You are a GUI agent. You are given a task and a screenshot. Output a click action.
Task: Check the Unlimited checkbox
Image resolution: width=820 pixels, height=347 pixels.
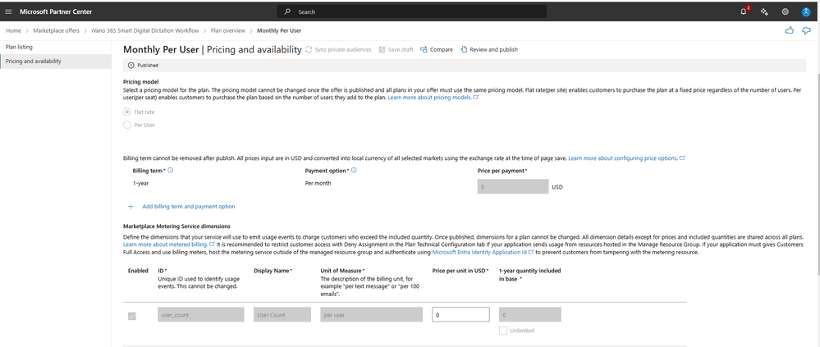pos(503,331)
